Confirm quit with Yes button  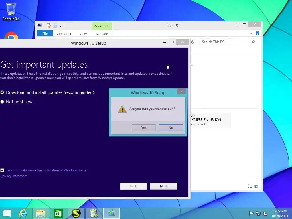pyautogui.click(x=144, y=128)
